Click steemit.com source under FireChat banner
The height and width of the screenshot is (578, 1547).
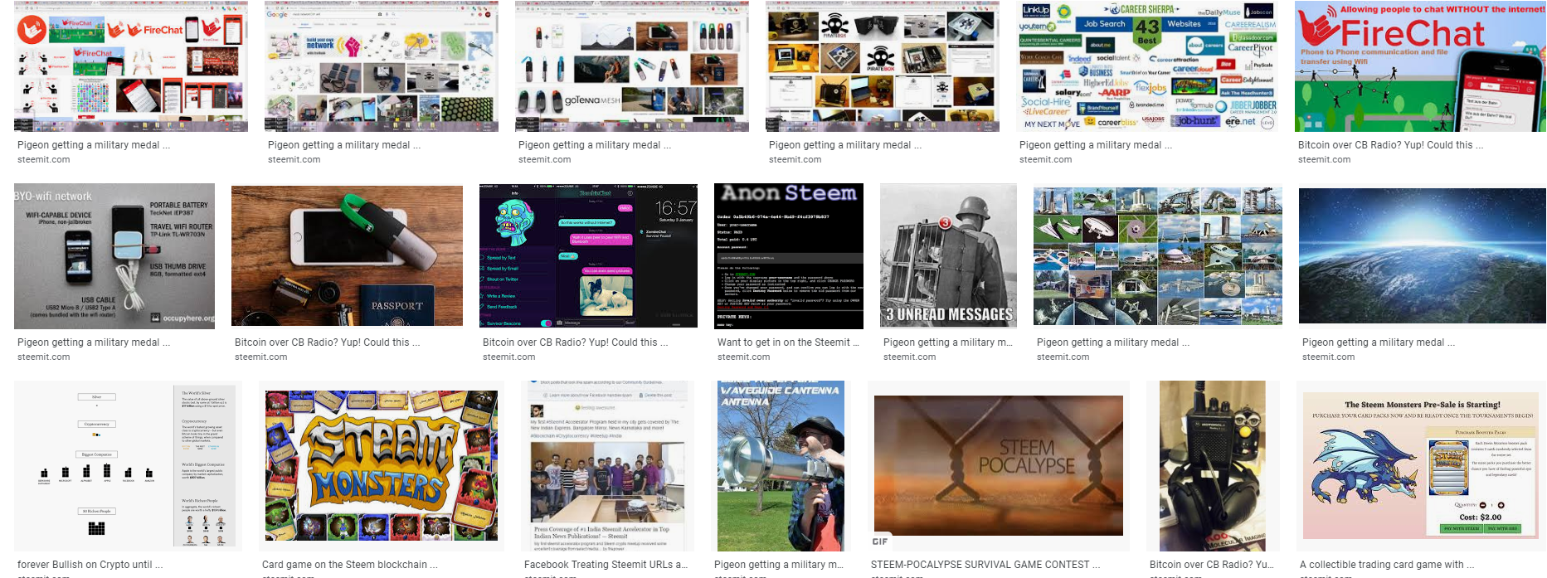(1325, 160)
